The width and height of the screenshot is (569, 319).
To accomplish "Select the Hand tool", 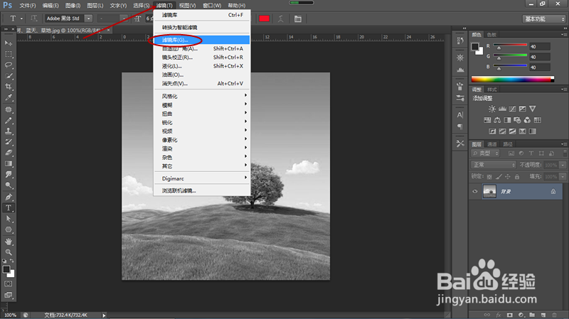I will tap(9, 242).
